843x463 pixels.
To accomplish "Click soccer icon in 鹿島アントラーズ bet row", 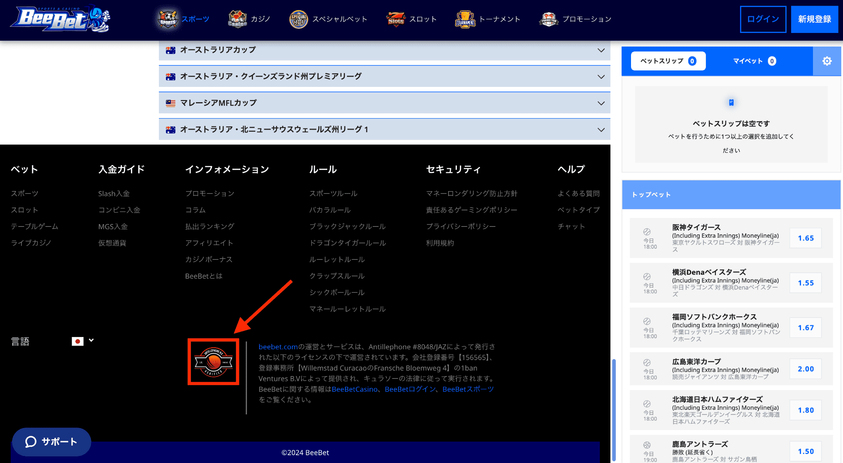I will pyautogui.click(x=647, y=445).
